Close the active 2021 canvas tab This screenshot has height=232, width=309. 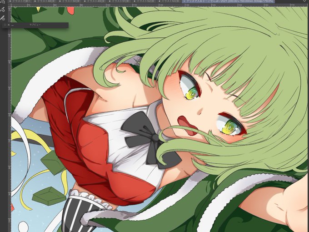184,1
